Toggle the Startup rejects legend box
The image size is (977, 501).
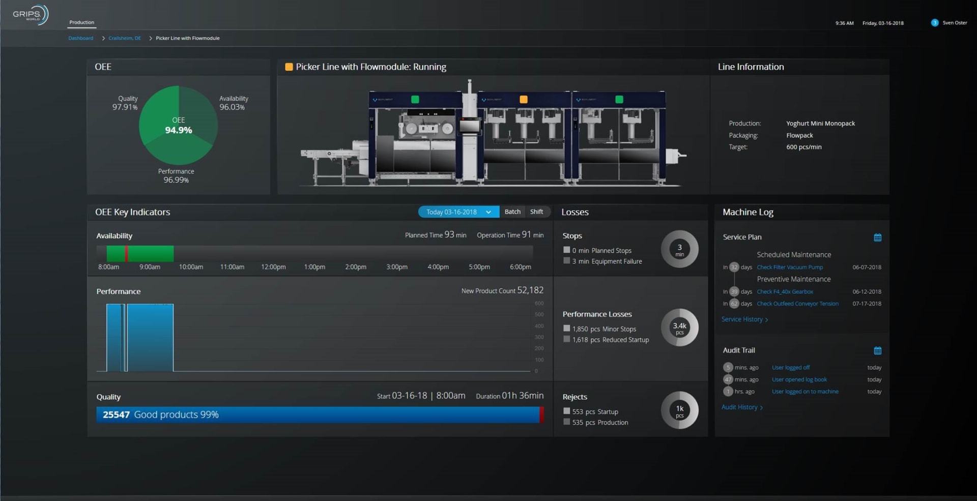coord(566,411)
